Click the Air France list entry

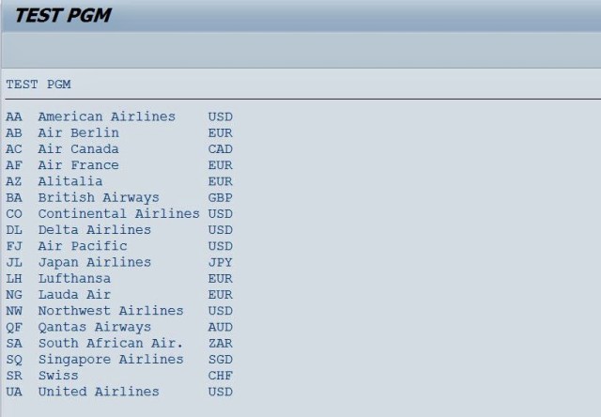click(x=78, y=165)
